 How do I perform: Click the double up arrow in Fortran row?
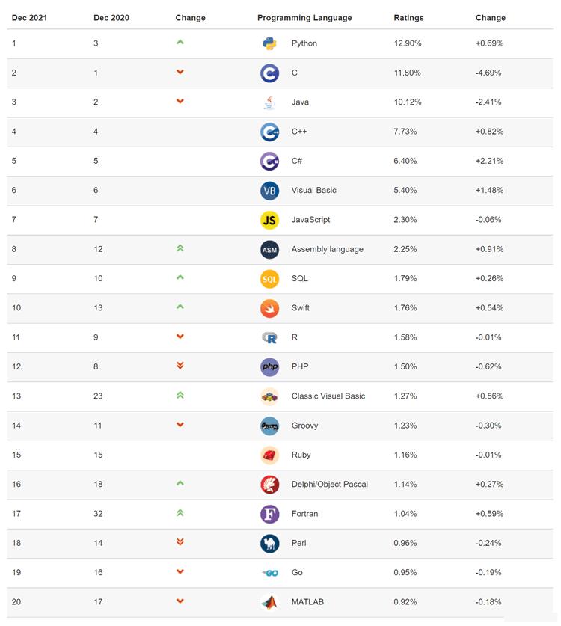pos(180,513)
